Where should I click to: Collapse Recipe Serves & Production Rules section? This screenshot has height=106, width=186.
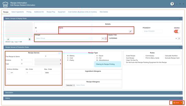[x=180, y=47]
